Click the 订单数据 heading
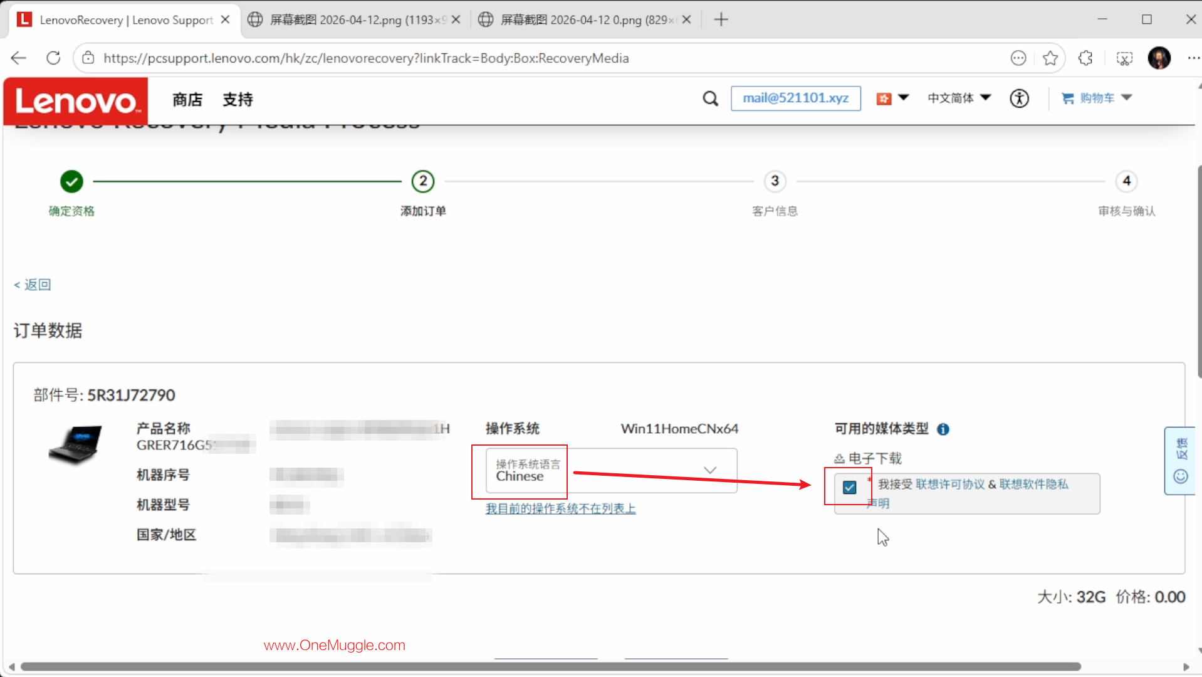 (48, 331)
